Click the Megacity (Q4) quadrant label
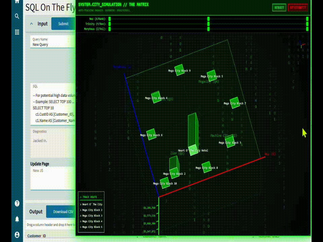 pos(209,82)
